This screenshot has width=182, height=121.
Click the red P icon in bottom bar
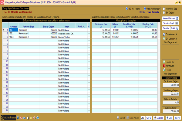pyautogui.click(x=21, y=118)
